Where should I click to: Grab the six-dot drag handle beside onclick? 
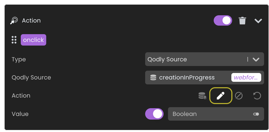point(14,40)
